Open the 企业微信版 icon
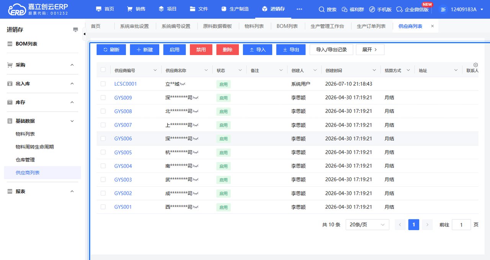490x260 pixels. point(400,9)
